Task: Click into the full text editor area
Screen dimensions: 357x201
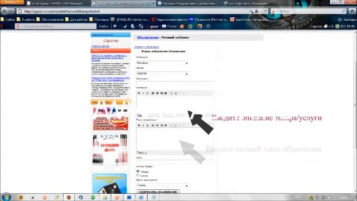Action: tap(175, 139)
